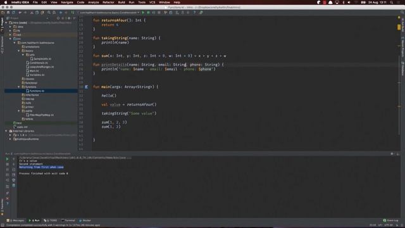Click the Save All toolbar icon
405x228 pixels.
[8, 13]
